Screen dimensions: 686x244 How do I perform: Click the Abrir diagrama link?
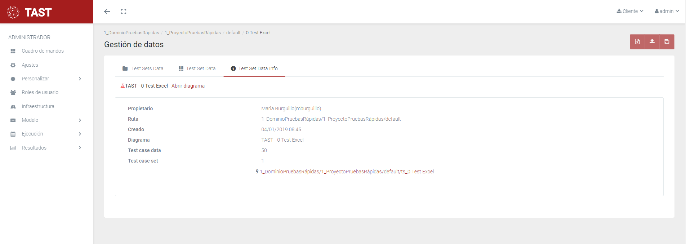click(x=188, y=86)
